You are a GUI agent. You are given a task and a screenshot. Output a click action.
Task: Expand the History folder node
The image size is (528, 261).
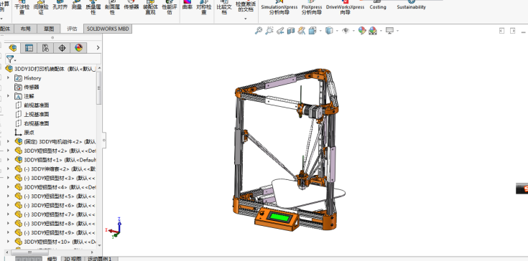[9, 78]
